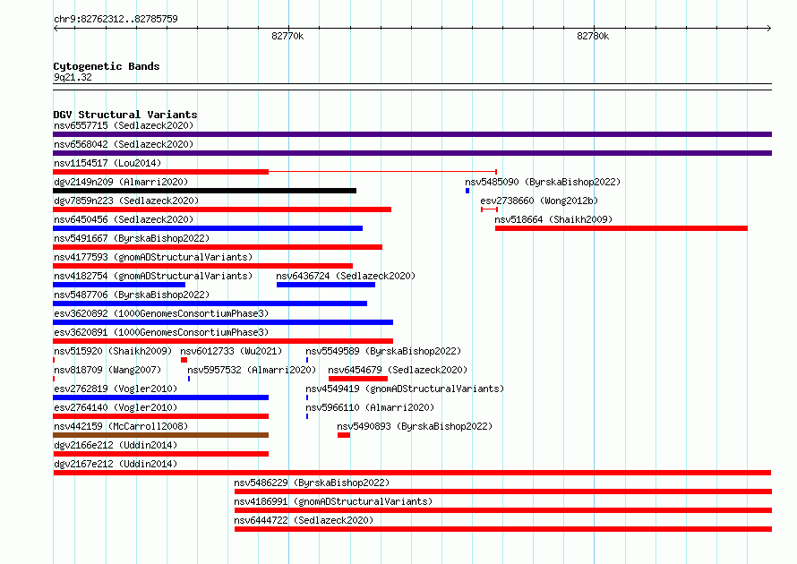Click the dgv2167e212 (Uddin2014) label
The image size is (797, 564).
click(116, 464)
